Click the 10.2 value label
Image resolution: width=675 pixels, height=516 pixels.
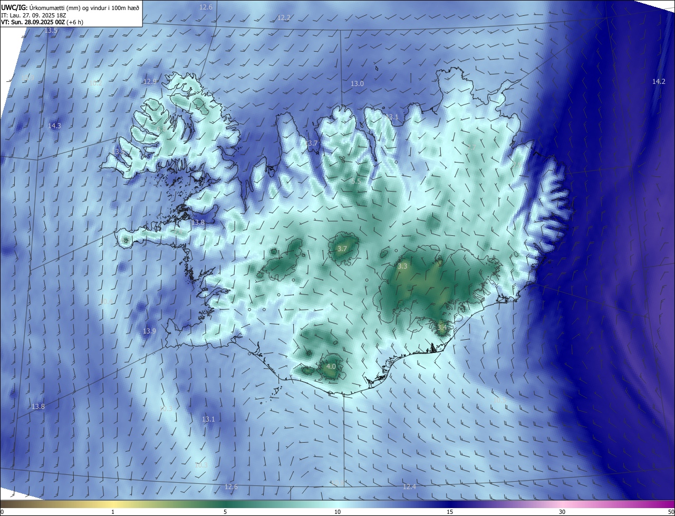click(x=96, y=83)
